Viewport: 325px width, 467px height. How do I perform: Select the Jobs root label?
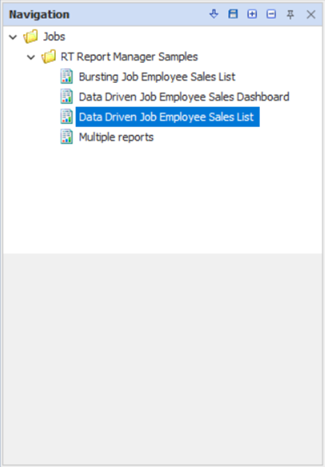(x=54, y=36)
